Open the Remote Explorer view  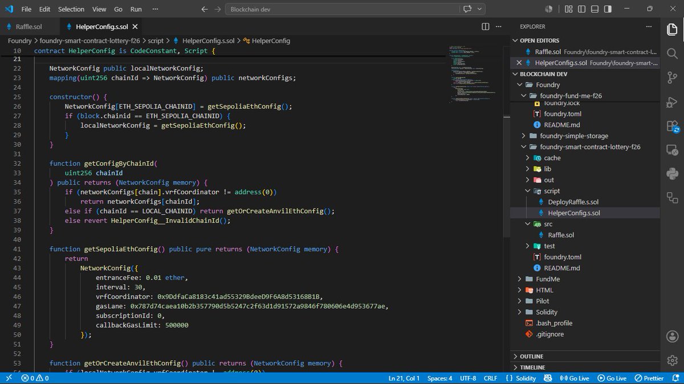(x=672, y=150)
